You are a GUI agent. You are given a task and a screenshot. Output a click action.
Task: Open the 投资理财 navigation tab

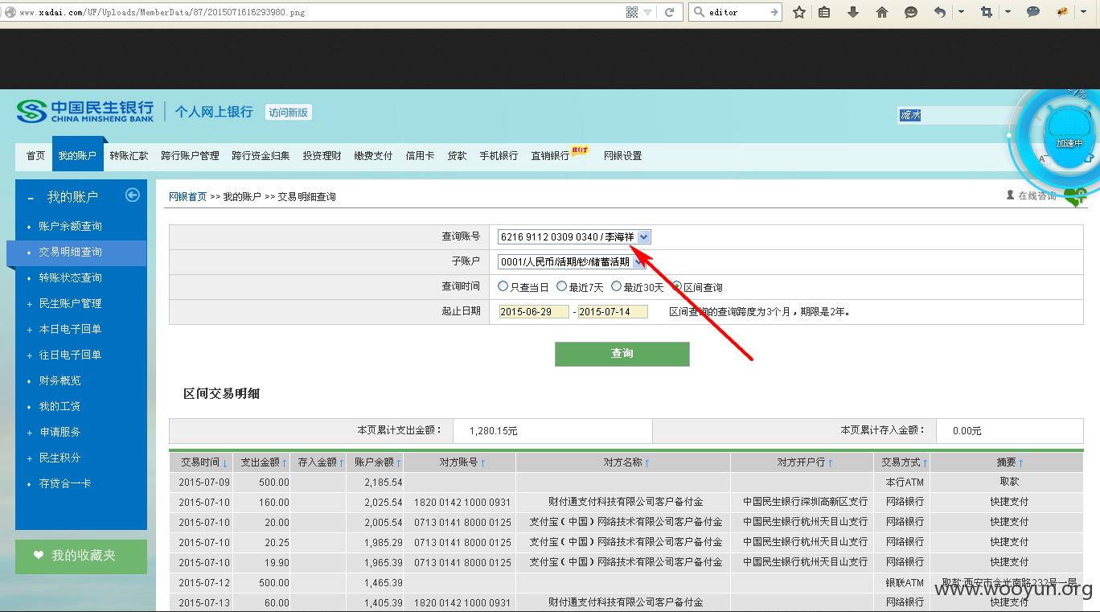click(x=322, y=156)
